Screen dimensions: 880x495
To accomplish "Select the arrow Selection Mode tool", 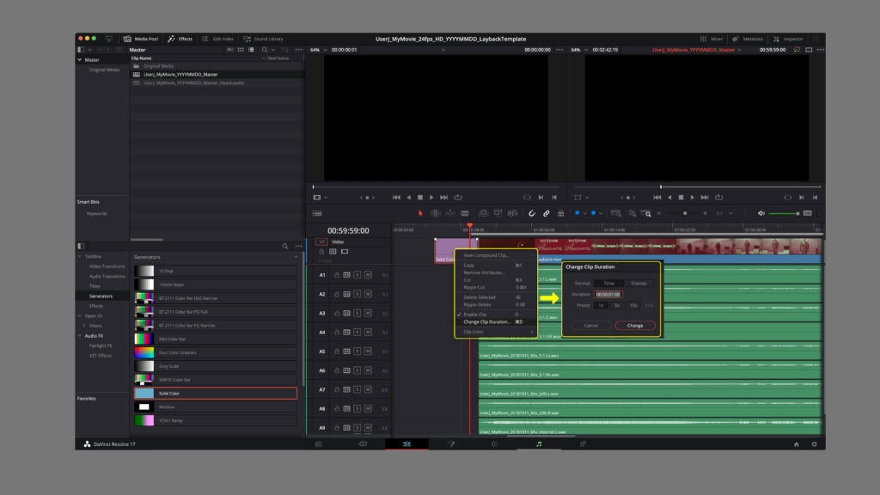I will tap(420, 213).
